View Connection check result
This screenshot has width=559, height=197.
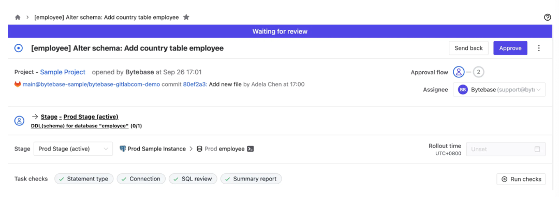pyautogui.click(x=141, y=179)
